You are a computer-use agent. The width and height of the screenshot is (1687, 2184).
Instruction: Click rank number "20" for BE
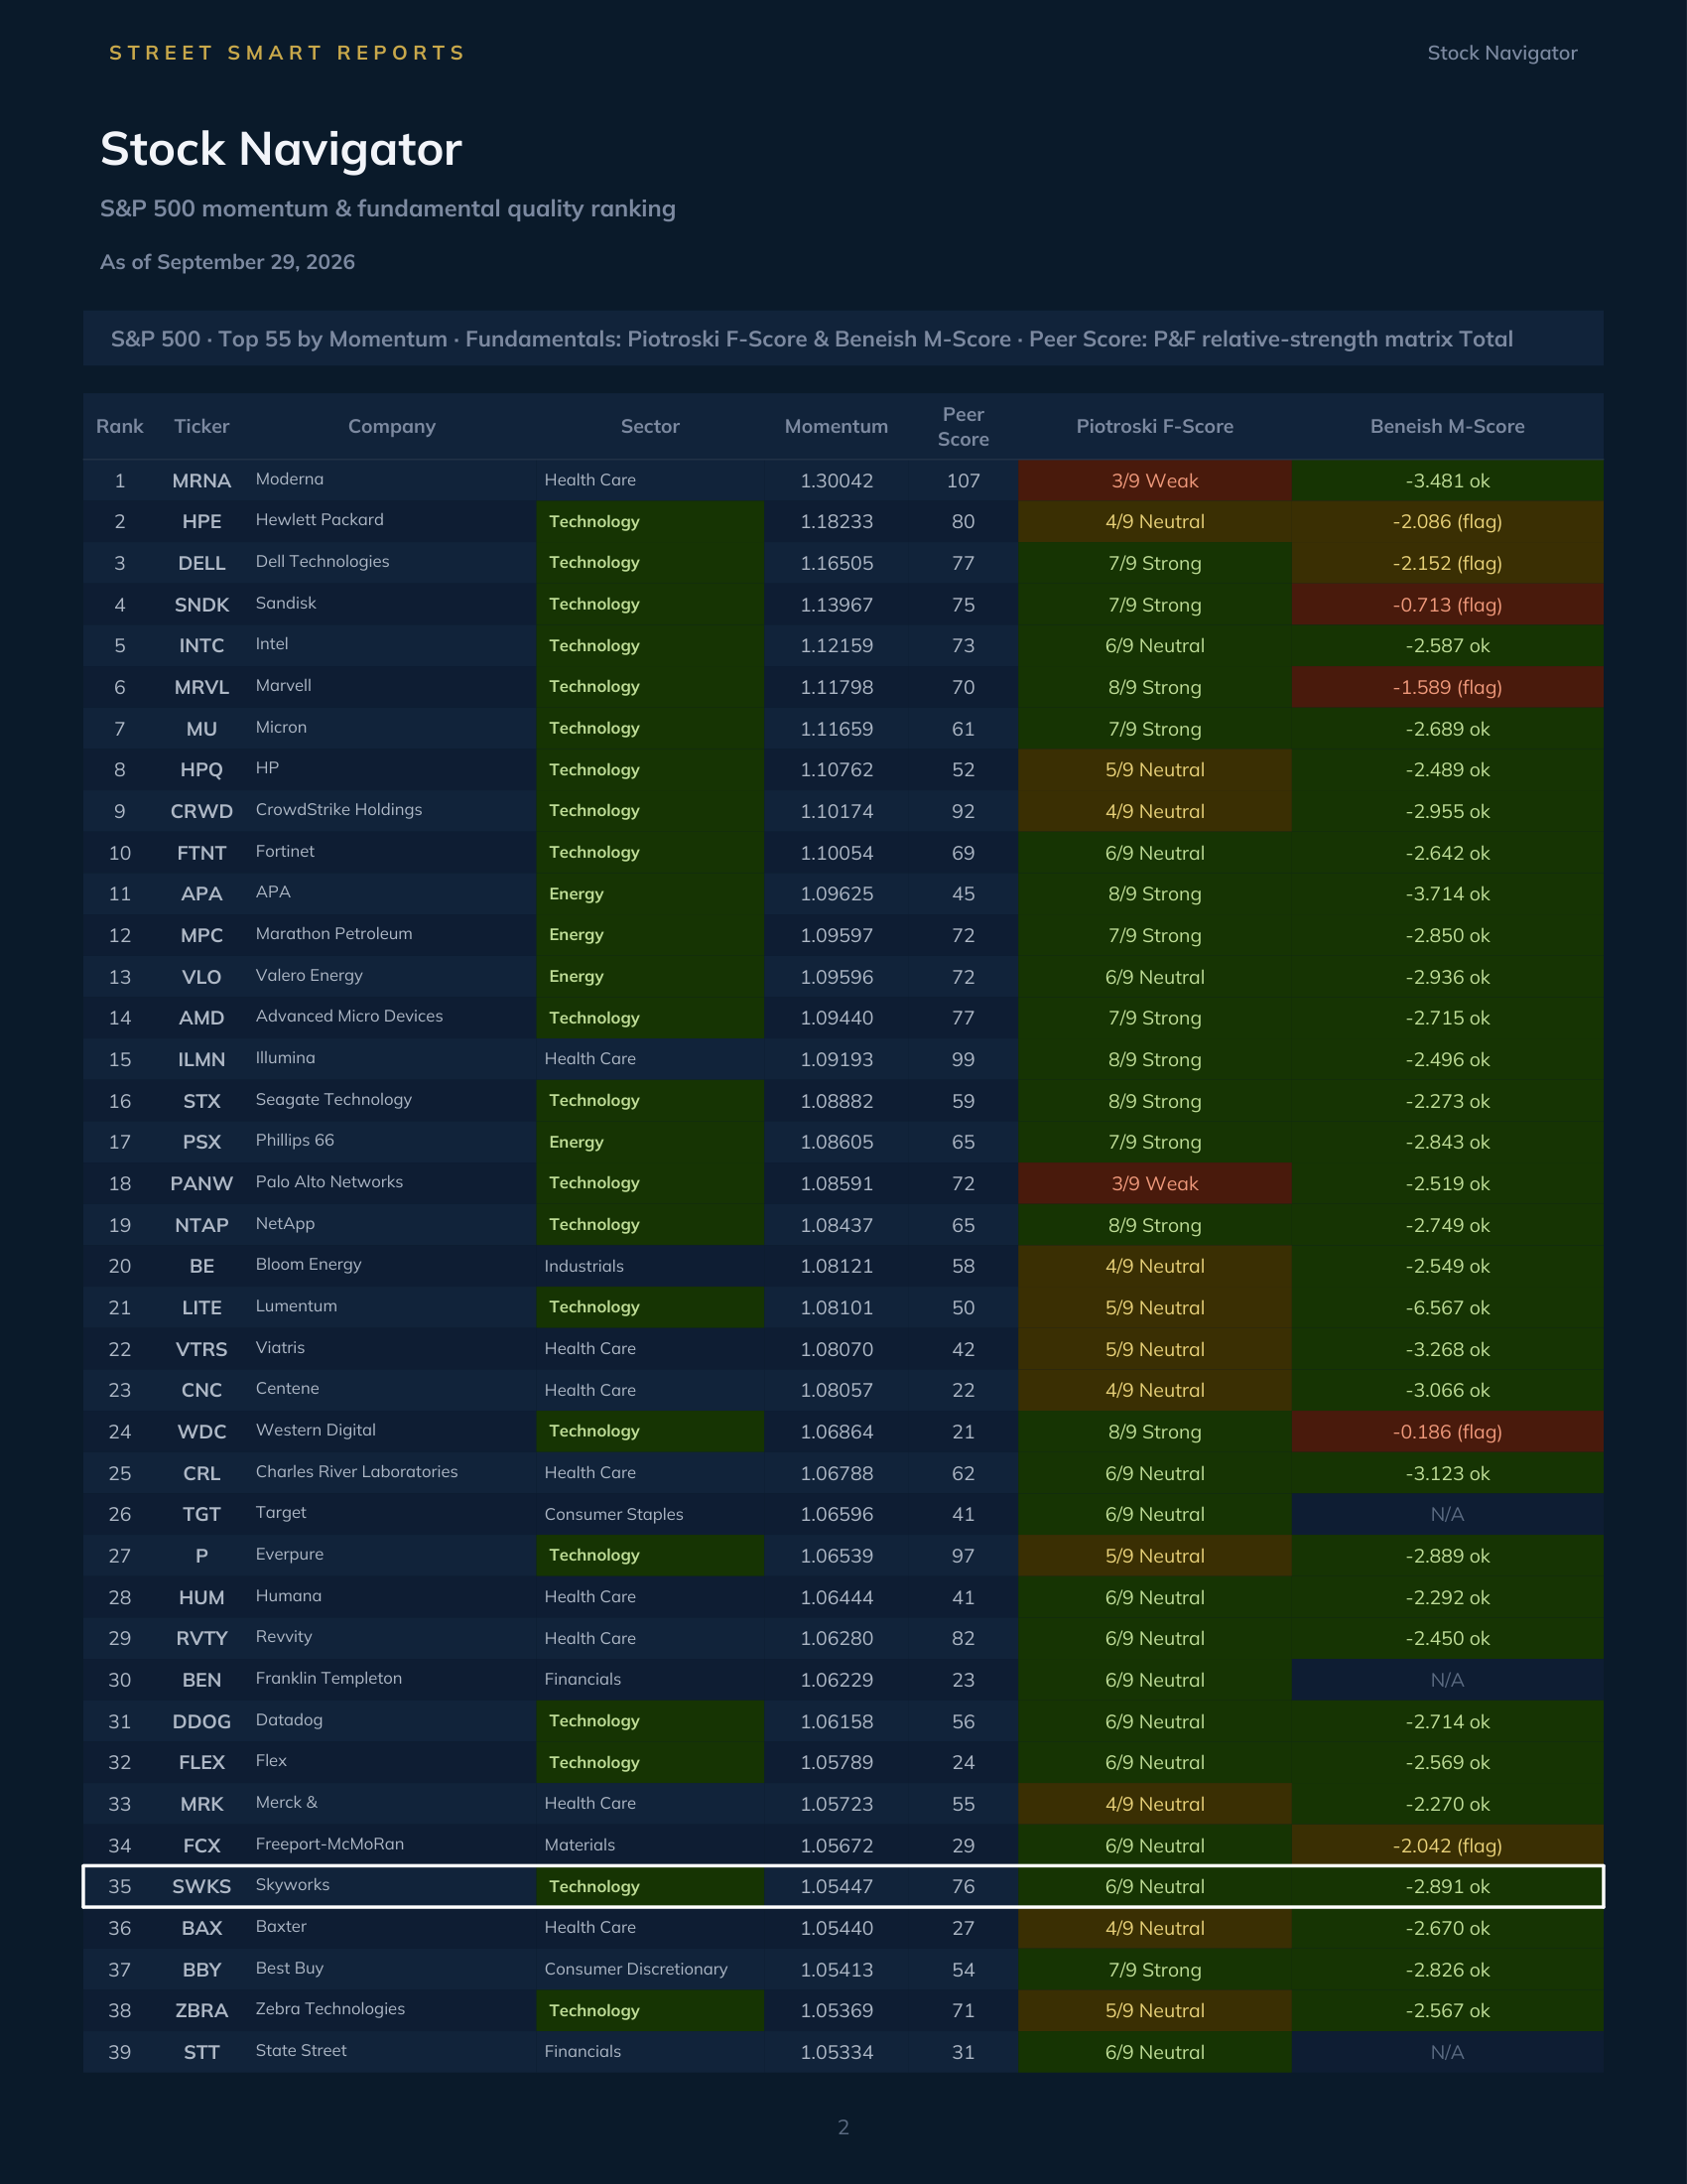coord(120,1266)
